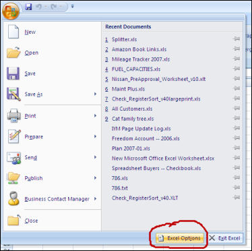This screenshot has width=252, height=251.
Task: Expand the Prepare submenu arrow
Action: [95, 136]
